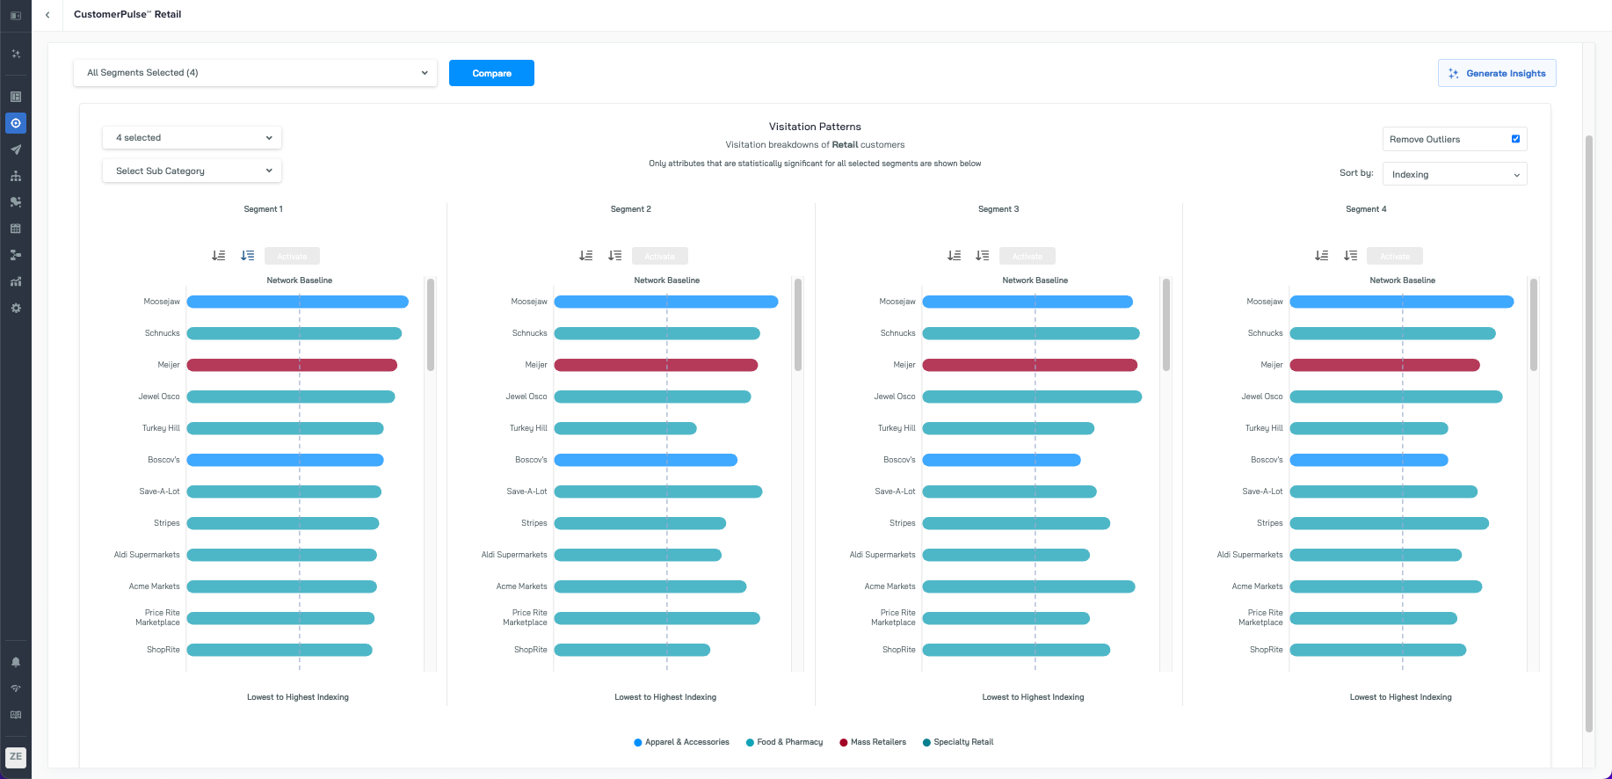1612x779 pixels.
Task: Click Turkey Hill bar in Segment 2
Action: point(625,428)
